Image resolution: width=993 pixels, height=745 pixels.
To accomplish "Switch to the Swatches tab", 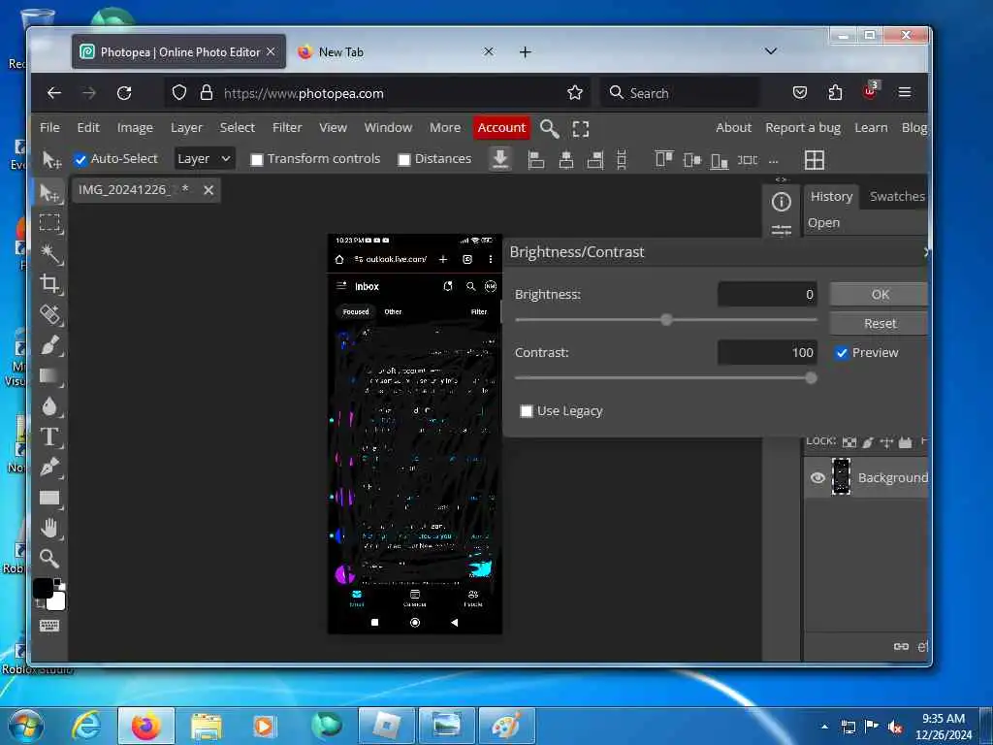I will pyautogui.click(x=897, y=196).
